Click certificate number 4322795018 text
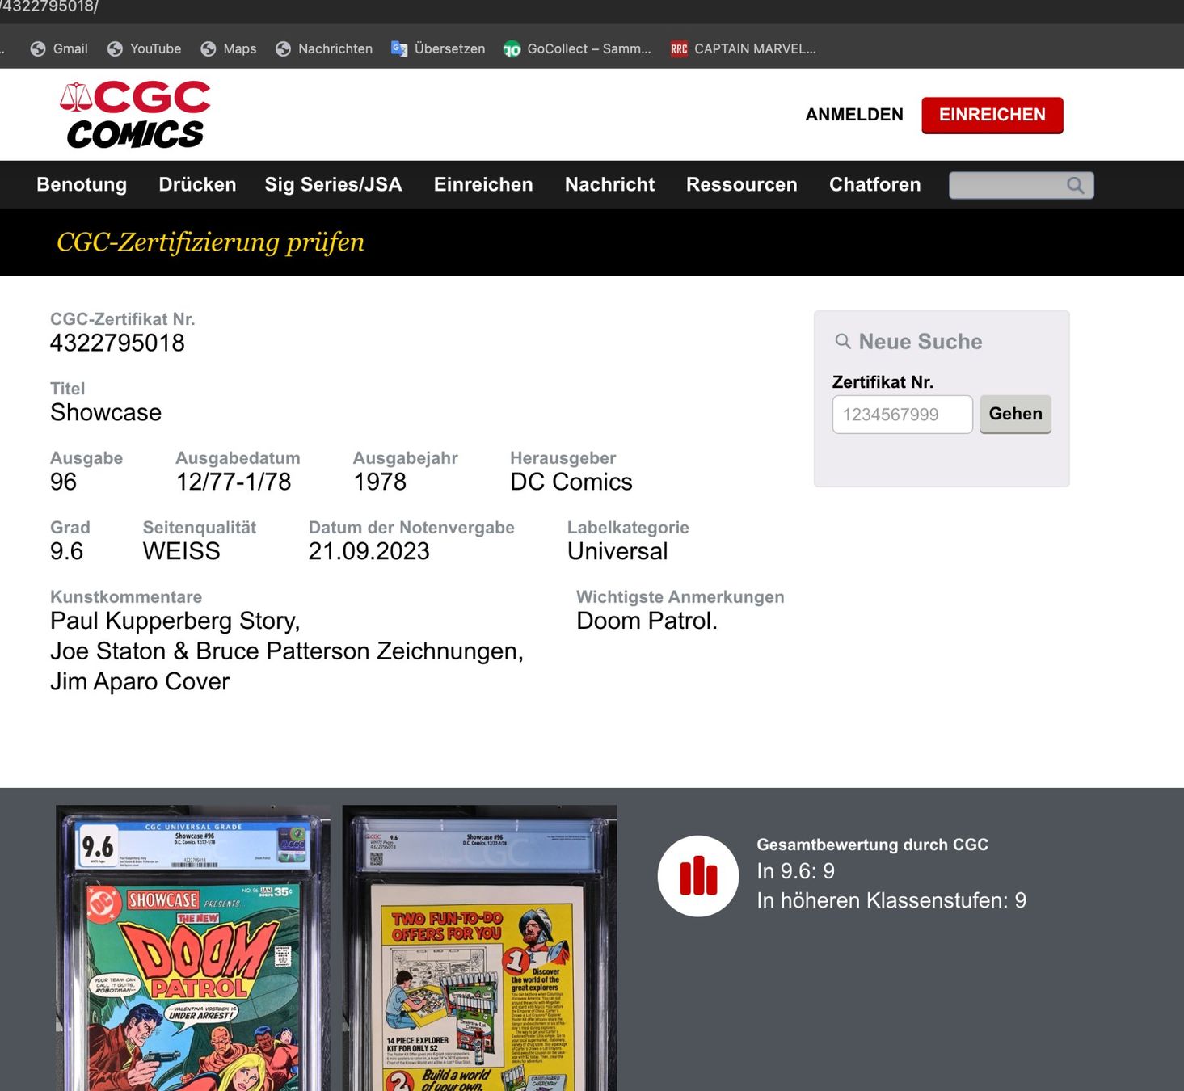The image size is (1184, 1091). tap(117, 343)
